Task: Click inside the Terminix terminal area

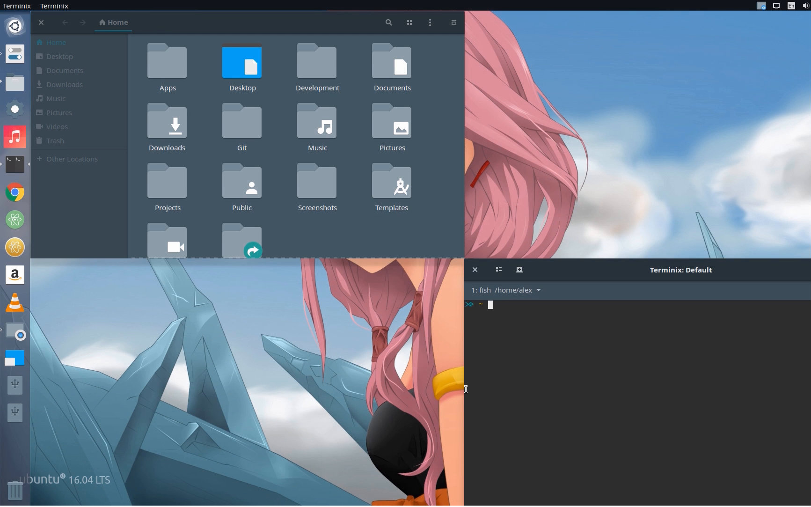Action: pos(637,403)
